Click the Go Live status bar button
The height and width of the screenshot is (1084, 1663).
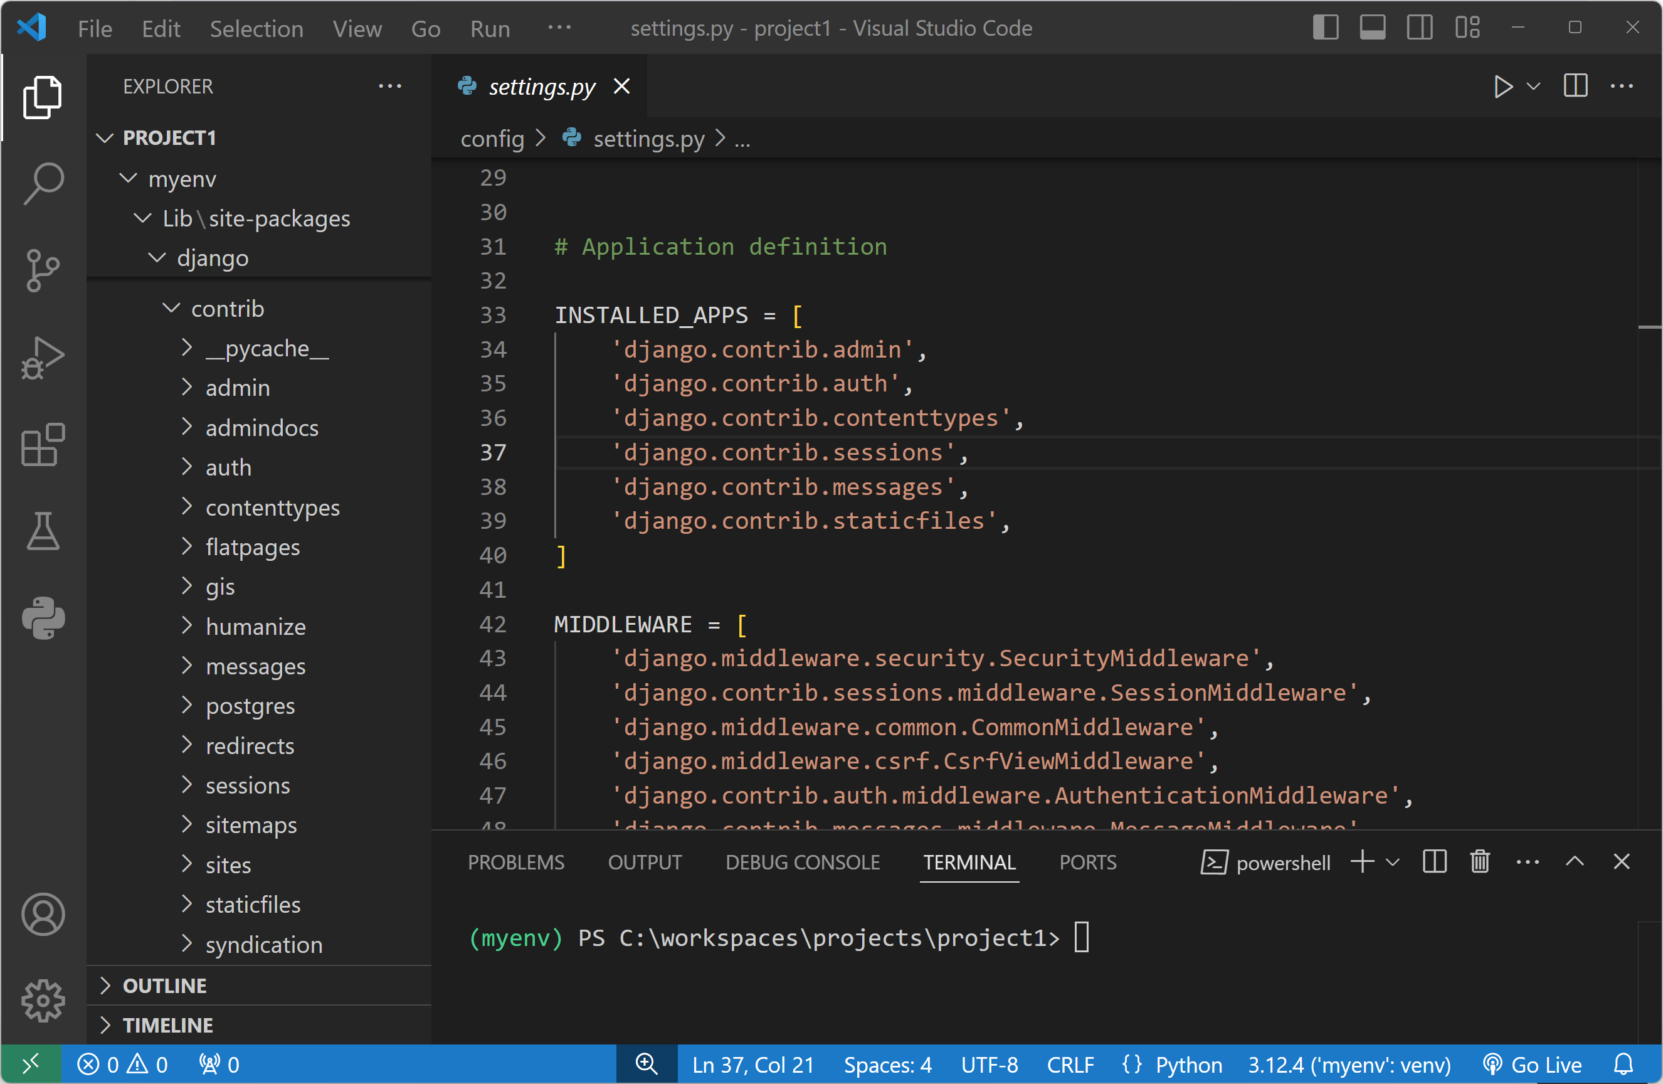pos(1533,1065)
